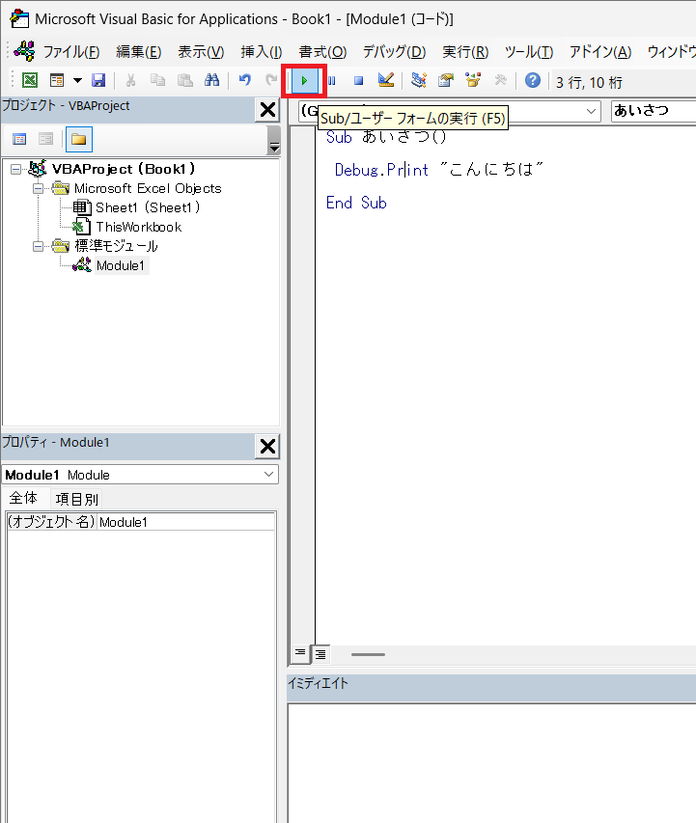The width and height of the screenshot is (696, 823).
Task: Undo the last action
Action: pyautogui.click(x=245, y=80)
